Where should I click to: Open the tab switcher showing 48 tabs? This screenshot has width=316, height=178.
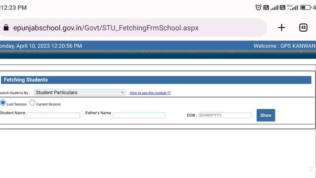(x=303, y=28)
